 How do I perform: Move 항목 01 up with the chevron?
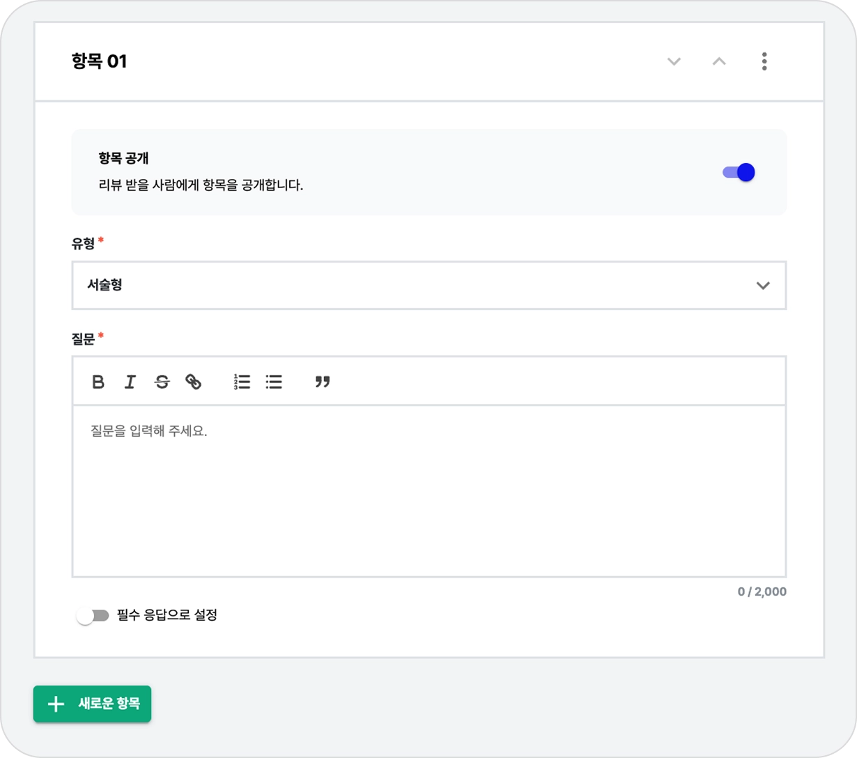click(719, 61)
